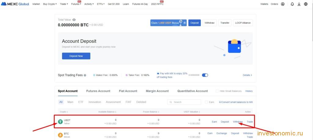Screen dimensions: 313x140
Task: Sort by Frozen Balance column
Action: (151, 112)
